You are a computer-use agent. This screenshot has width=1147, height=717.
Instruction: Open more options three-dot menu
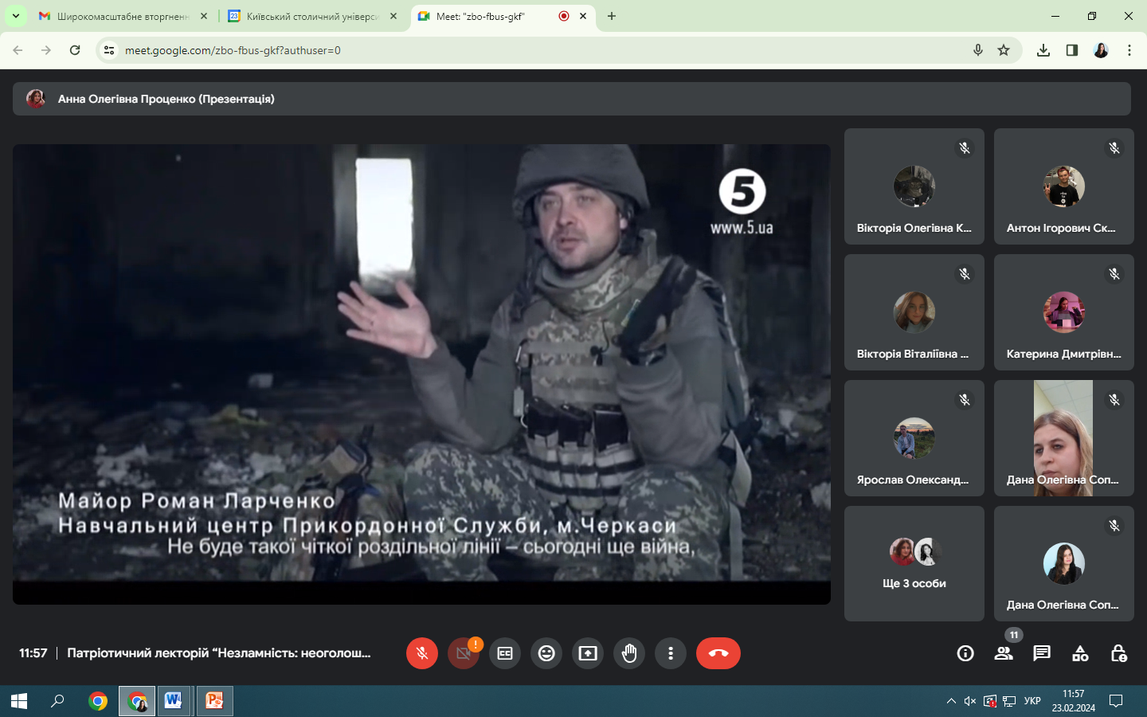click(671, 653)
